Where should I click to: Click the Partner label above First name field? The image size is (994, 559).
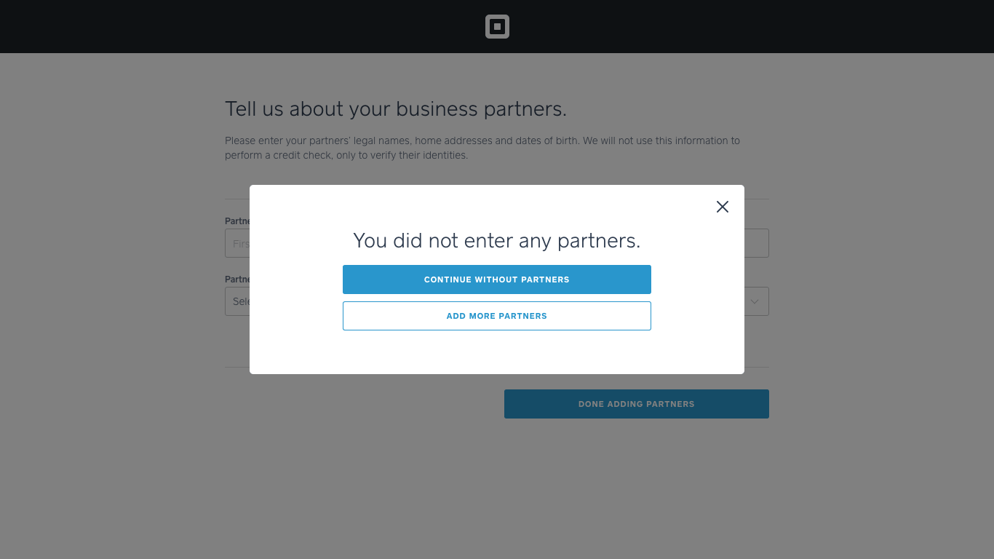click(x=237, y=221)
